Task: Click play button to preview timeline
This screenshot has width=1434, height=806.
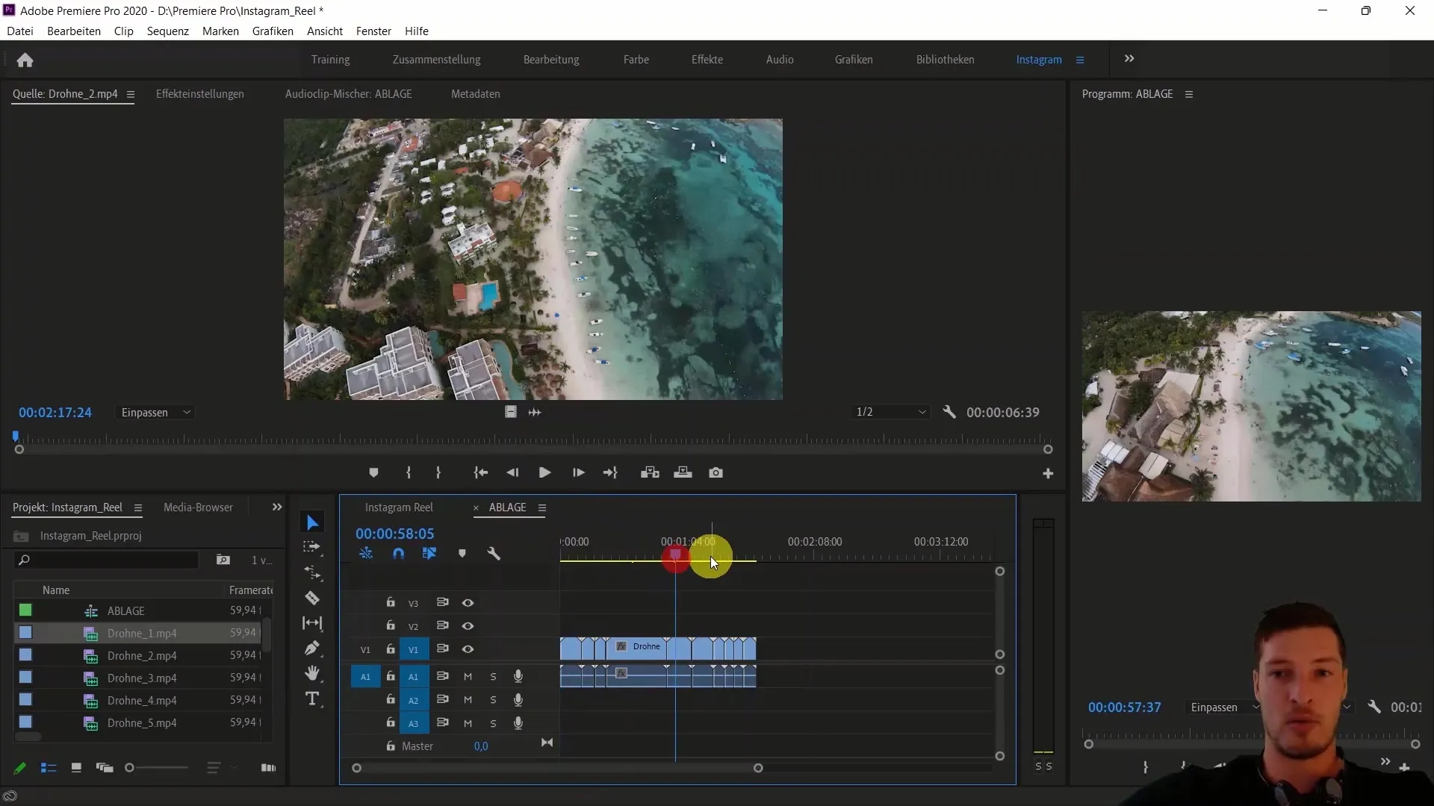Action: [x=544, y=472]
